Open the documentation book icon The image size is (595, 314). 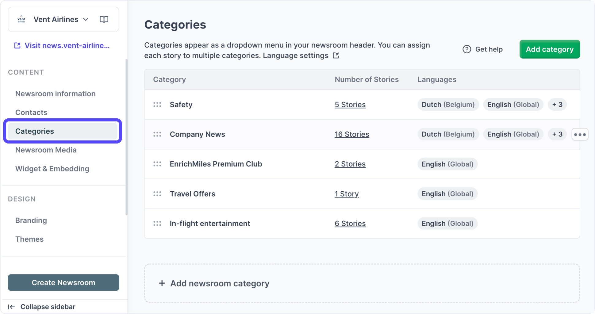pyautogui.click(x=104, y=19)
